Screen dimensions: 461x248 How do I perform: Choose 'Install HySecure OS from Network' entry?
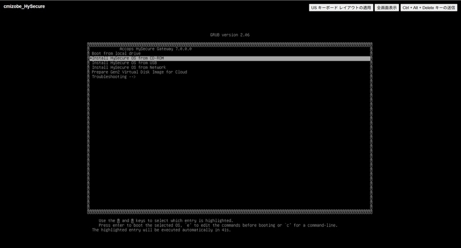[129, 67]
